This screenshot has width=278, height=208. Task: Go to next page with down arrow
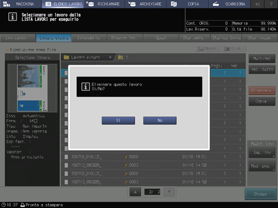169,192
